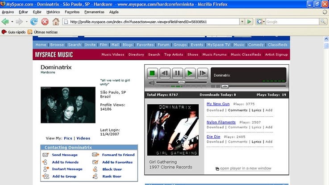This screenshot has height=185, width=329.
Task: Open the Back button history dropdown
Action: tap(12, 21)
